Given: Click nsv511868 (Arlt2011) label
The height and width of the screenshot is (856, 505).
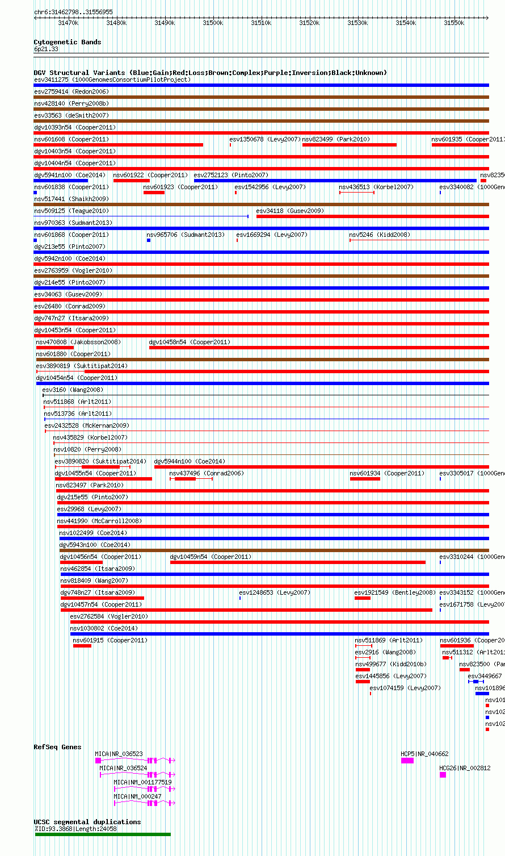Looking at the screenshot, I should (x=77, y=402).
